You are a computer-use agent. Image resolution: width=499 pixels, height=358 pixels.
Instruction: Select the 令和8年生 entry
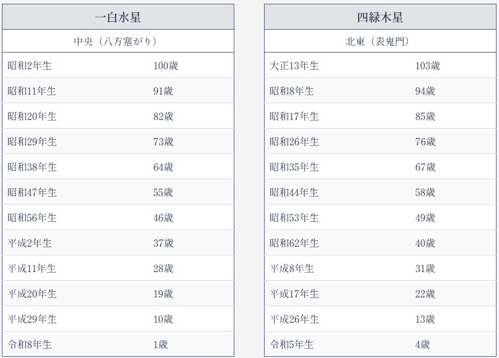[x=30, y=344]
